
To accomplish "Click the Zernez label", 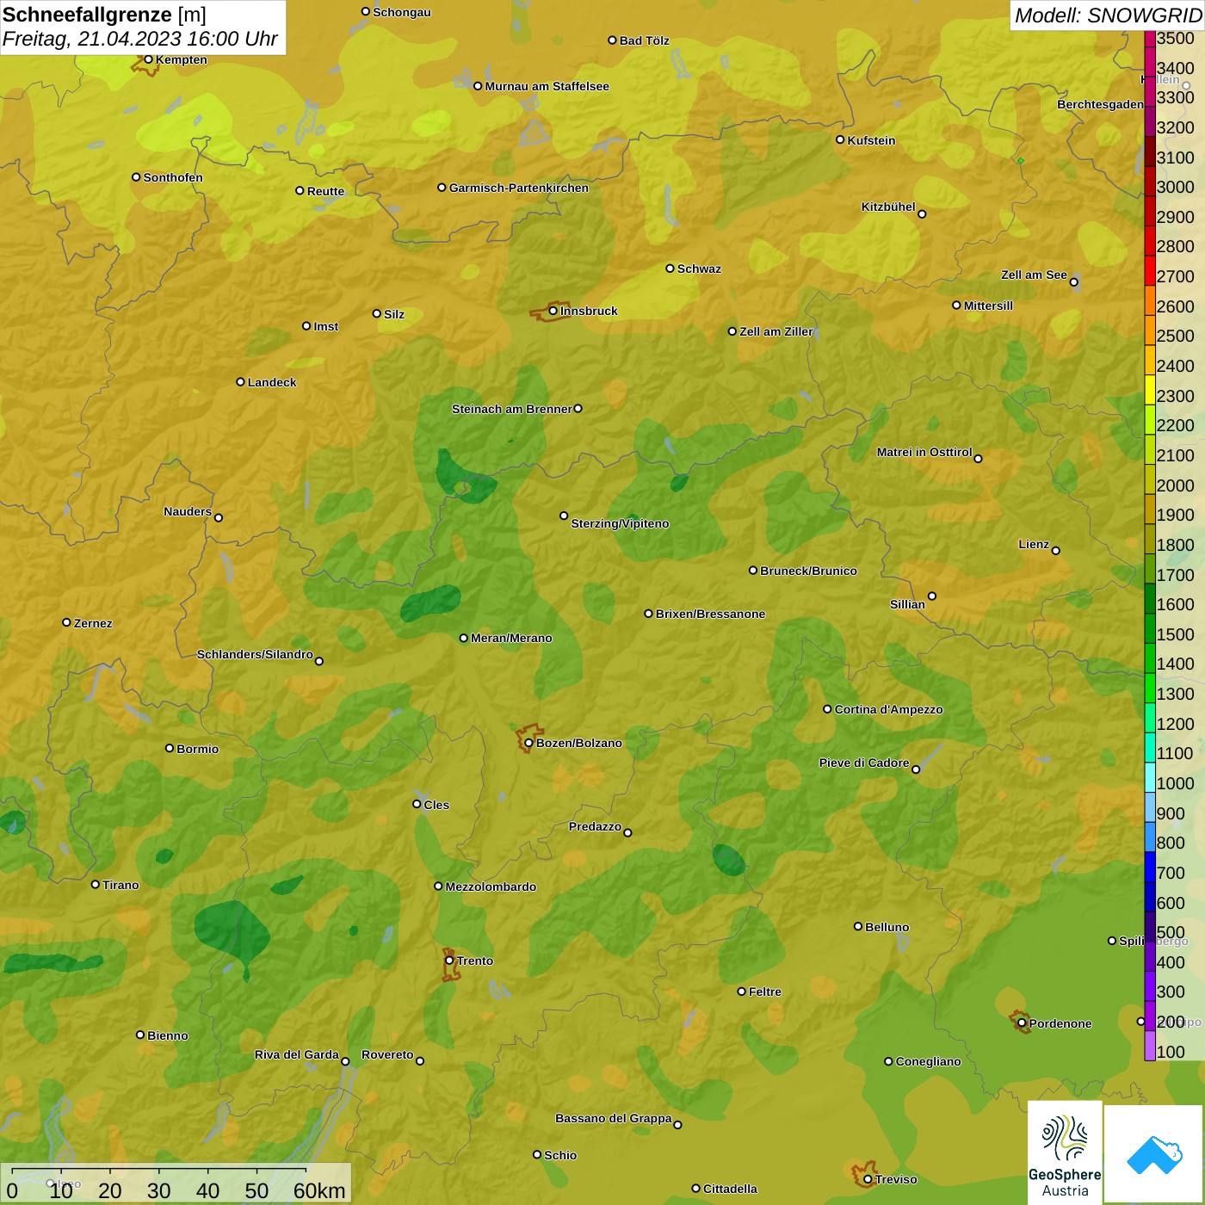I will pos(93,623).
